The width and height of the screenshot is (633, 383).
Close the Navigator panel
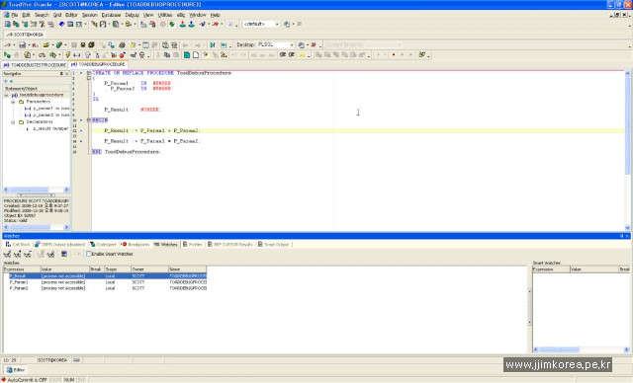point(66,74)
